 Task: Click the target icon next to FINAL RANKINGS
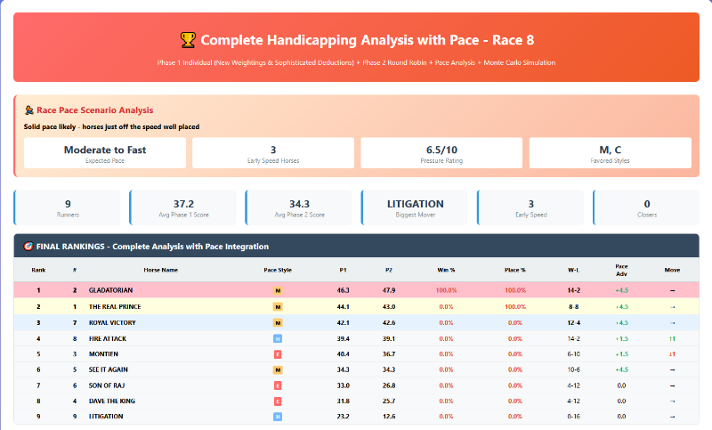pos(28,247)
